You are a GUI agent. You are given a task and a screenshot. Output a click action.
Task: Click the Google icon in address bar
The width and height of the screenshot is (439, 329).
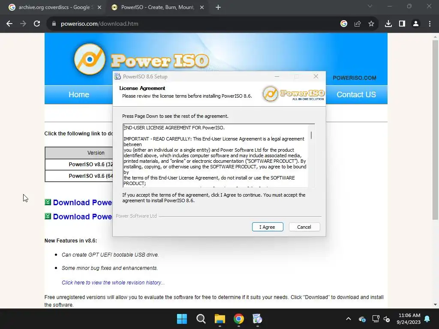(x=344, y=24)
